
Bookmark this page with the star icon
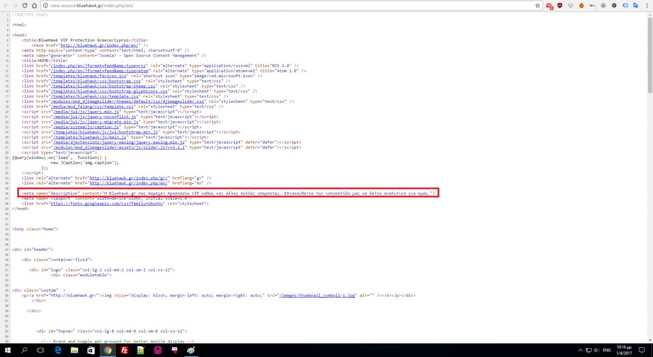[x=538, y=5]
